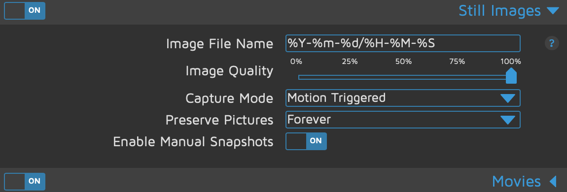This screenshot has height=192, width=567.
Task: Open the Motion Triggered capture mode dropdown
Action: (x=403, y=98)
